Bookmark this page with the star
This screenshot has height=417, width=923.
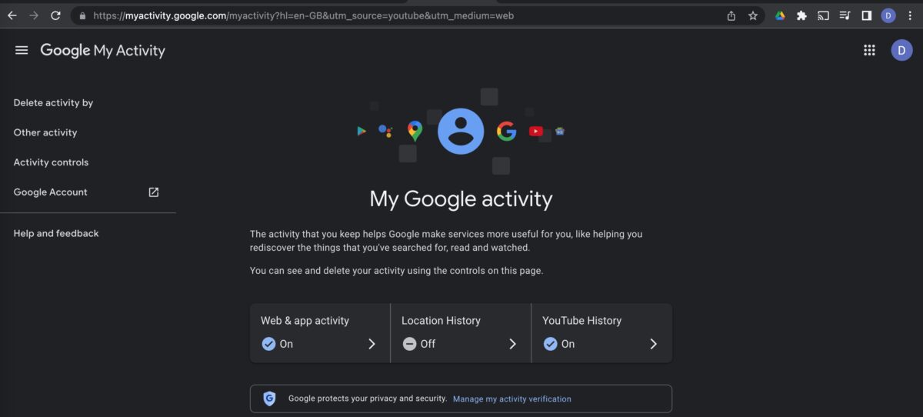(x=753, y=15)
